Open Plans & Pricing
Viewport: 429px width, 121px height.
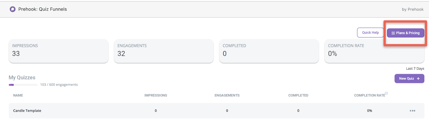[x=405, y=33]
